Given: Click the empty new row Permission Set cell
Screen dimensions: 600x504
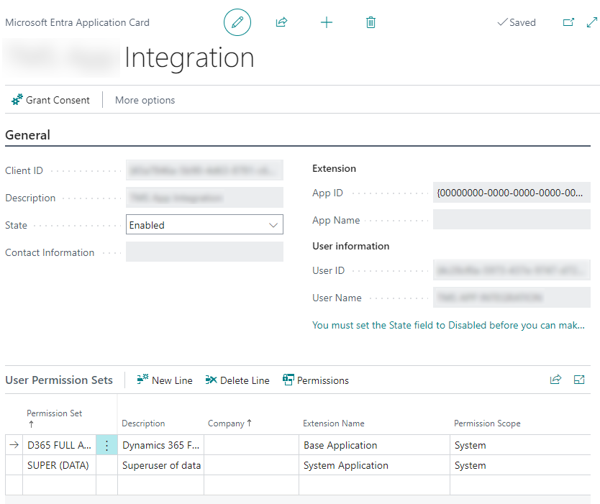Looking at the screenshot, I should pyautogui.click(x=59, y=485).
